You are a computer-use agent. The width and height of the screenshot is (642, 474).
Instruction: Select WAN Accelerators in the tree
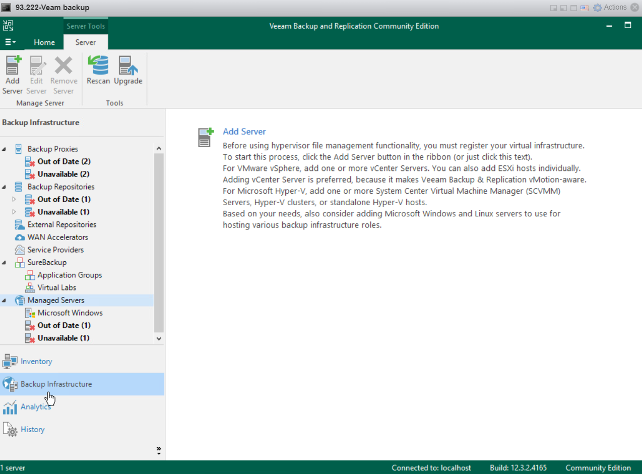click(x=57, y=237)
